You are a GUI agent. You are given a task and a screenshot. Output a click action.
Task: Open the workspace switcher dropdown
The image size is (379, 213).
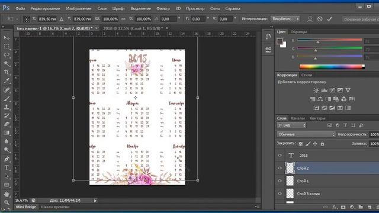(x=361, y=19)
